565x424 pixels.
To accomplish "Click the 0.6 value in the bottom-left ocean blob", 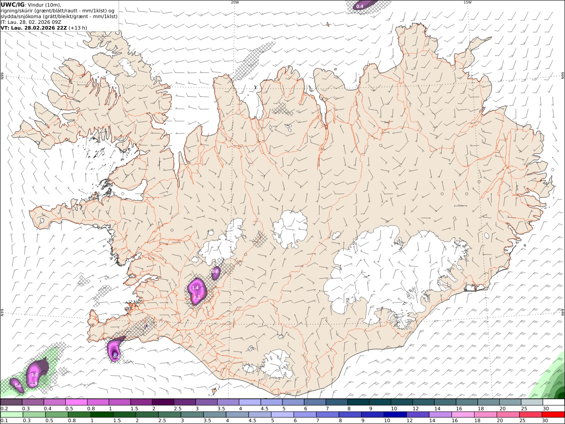I will click(x=18, y=386).
